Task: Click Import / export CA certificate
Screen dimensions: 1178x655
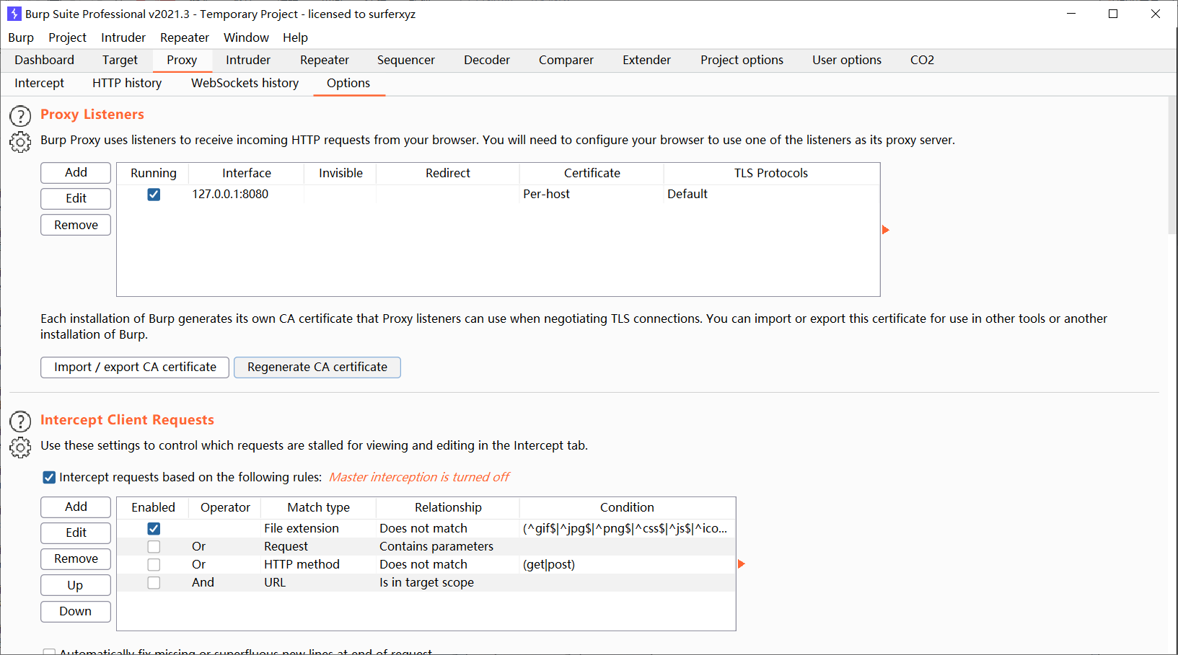Action: [135, 367]
